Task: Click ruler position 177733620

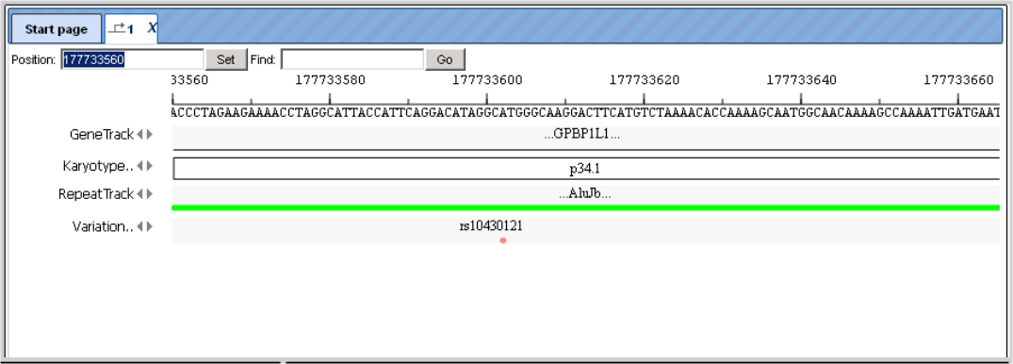Action: (x=645, y=80)
